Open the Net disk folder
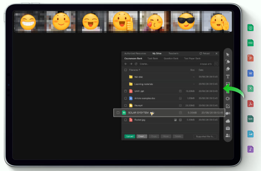261x171 pixels. (x=139, y=77)
